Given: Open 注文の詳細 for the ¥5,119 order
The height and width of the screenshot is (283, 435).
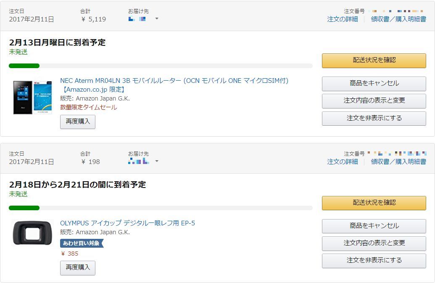Looking at the screenshot, I should (x=343, y=19).
